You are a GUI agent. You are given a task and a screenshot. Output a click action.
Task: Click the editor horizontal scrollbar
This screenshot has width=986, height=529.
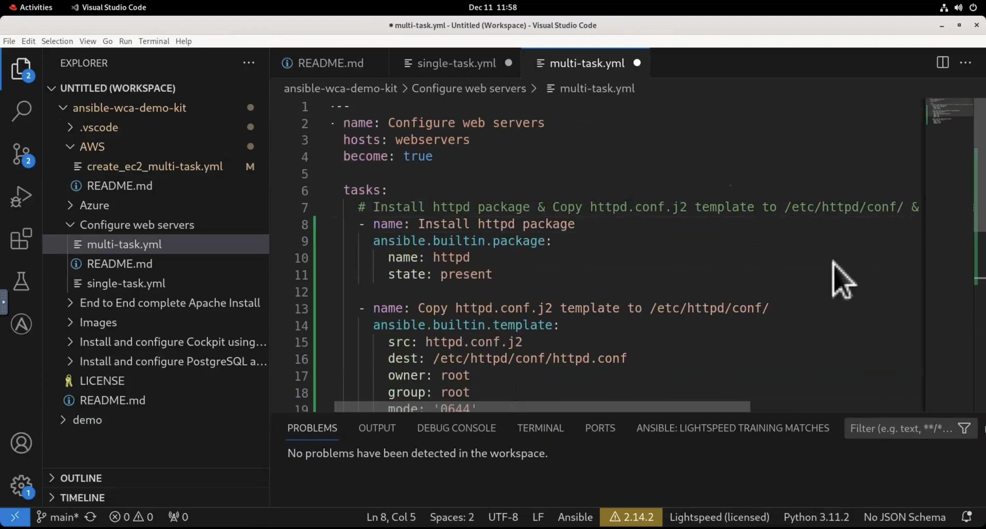pos(542,407)
